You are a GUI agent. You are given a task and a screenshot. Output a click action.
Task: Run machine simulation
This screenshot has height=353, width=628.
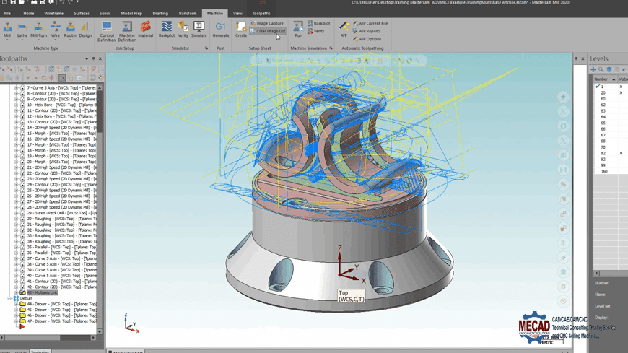pyautogui.click(x=298, y=30)
